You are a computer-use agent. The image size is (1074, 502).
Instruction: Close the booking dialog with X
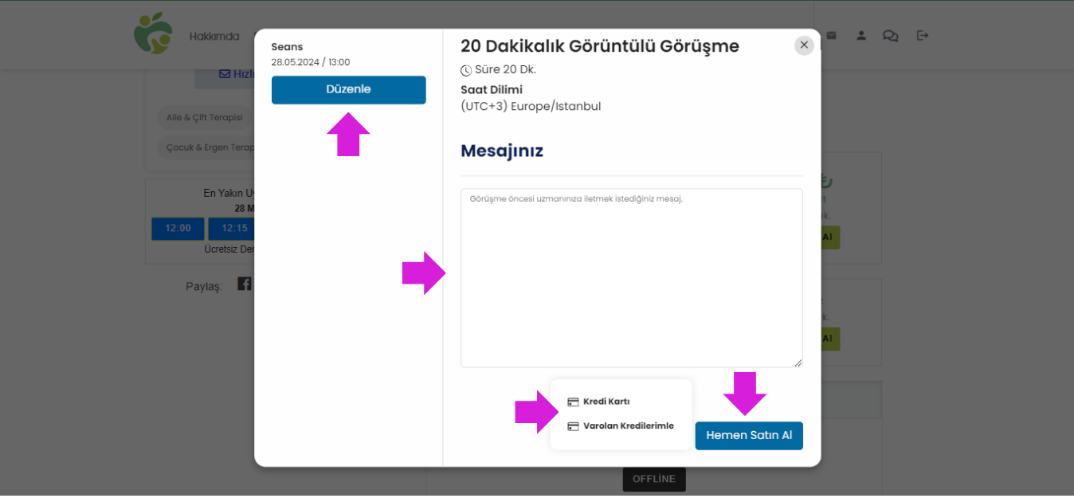804,45
